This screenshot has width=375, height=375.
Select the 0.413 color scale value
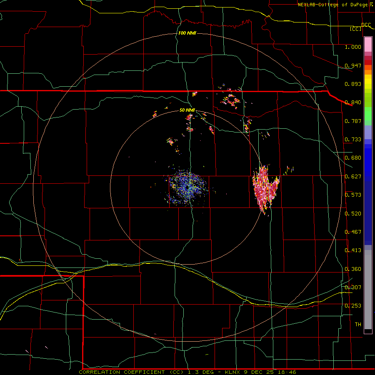(x=353, y=250)
